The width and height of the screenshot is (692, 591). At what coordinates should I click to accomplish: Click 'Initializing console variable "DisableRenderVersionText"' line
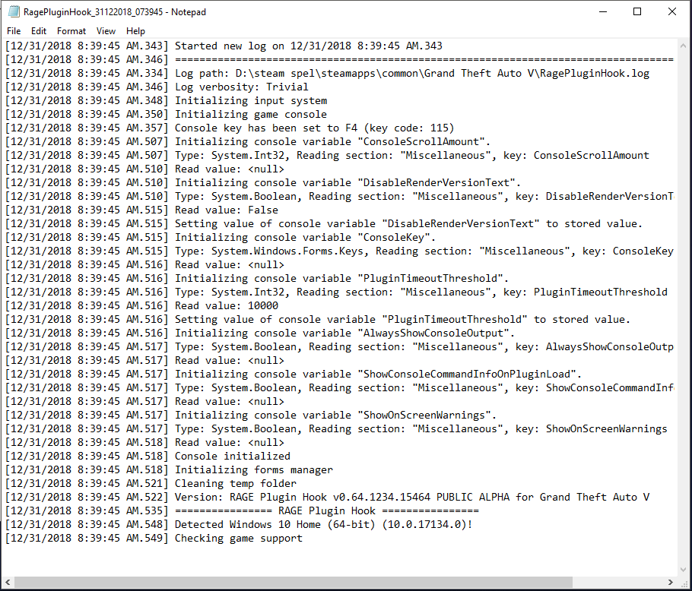click(263, 182)
